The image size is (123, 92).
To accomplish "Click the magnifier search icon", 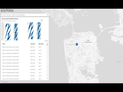I will coord(2,15).
